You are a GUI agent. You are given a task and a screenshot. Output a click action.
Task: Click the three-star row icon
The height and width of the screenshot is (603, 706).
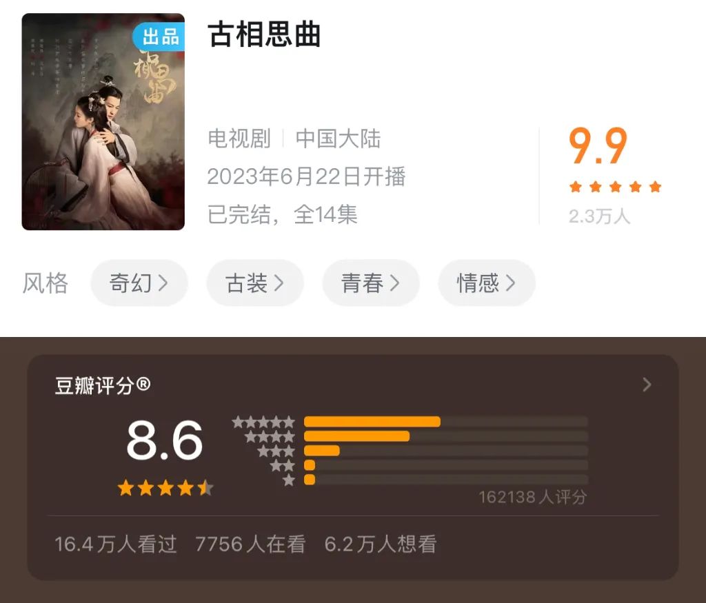[x=276, y=451]
